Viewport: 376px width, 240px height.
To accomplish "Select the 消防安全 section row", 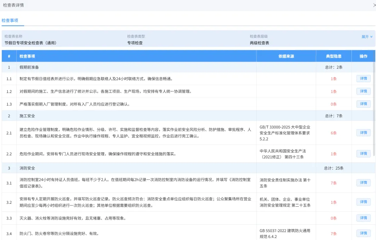I will [188, 168].
